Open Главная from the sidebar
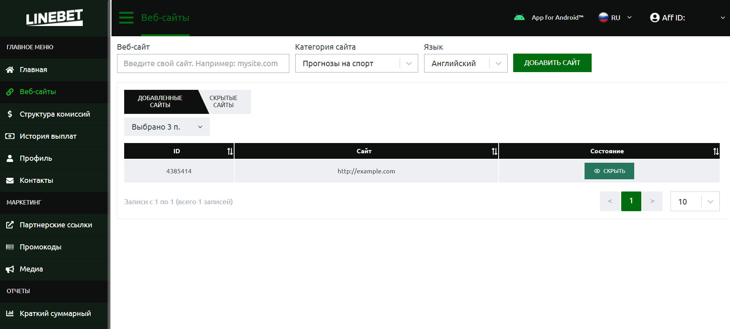 click(x=54, y=70)
